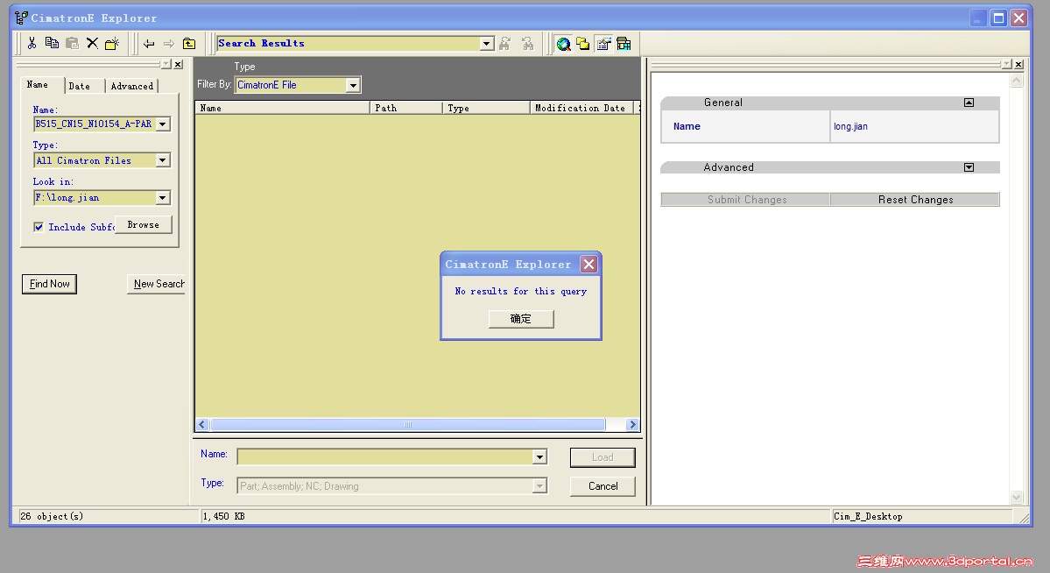
Task: Click the bottom file Name input field
Action: 385,457
